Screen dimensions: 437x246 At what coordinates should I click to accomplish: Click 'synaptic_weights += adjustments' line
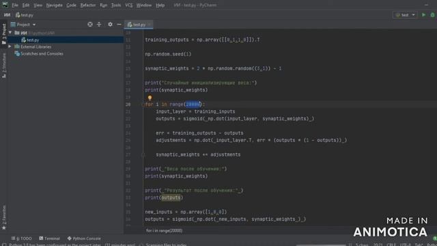point(198,154)
